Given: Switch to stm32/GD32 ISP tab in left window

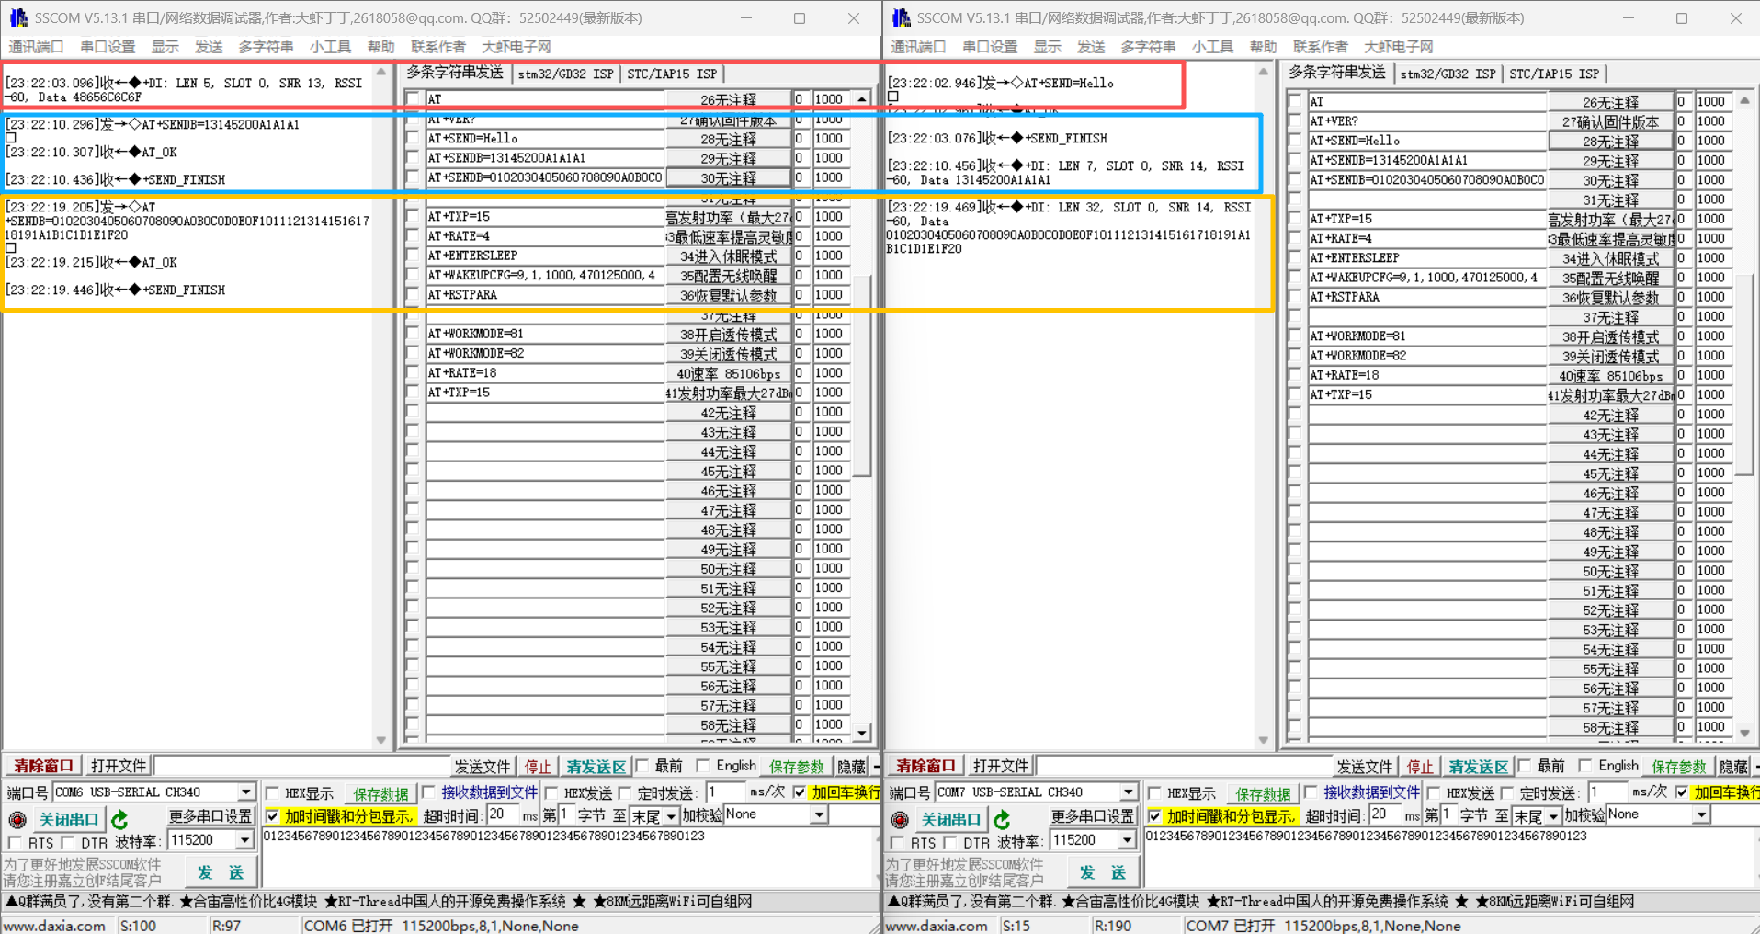Looking at the screenshot, I should tap(565, 74).
